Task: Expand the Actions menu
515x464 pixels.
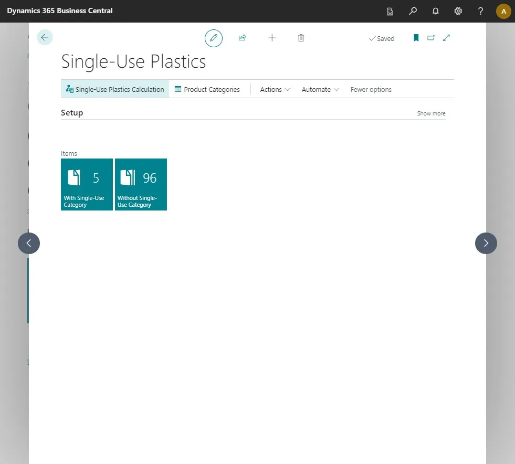Action: tap(275, 89)
